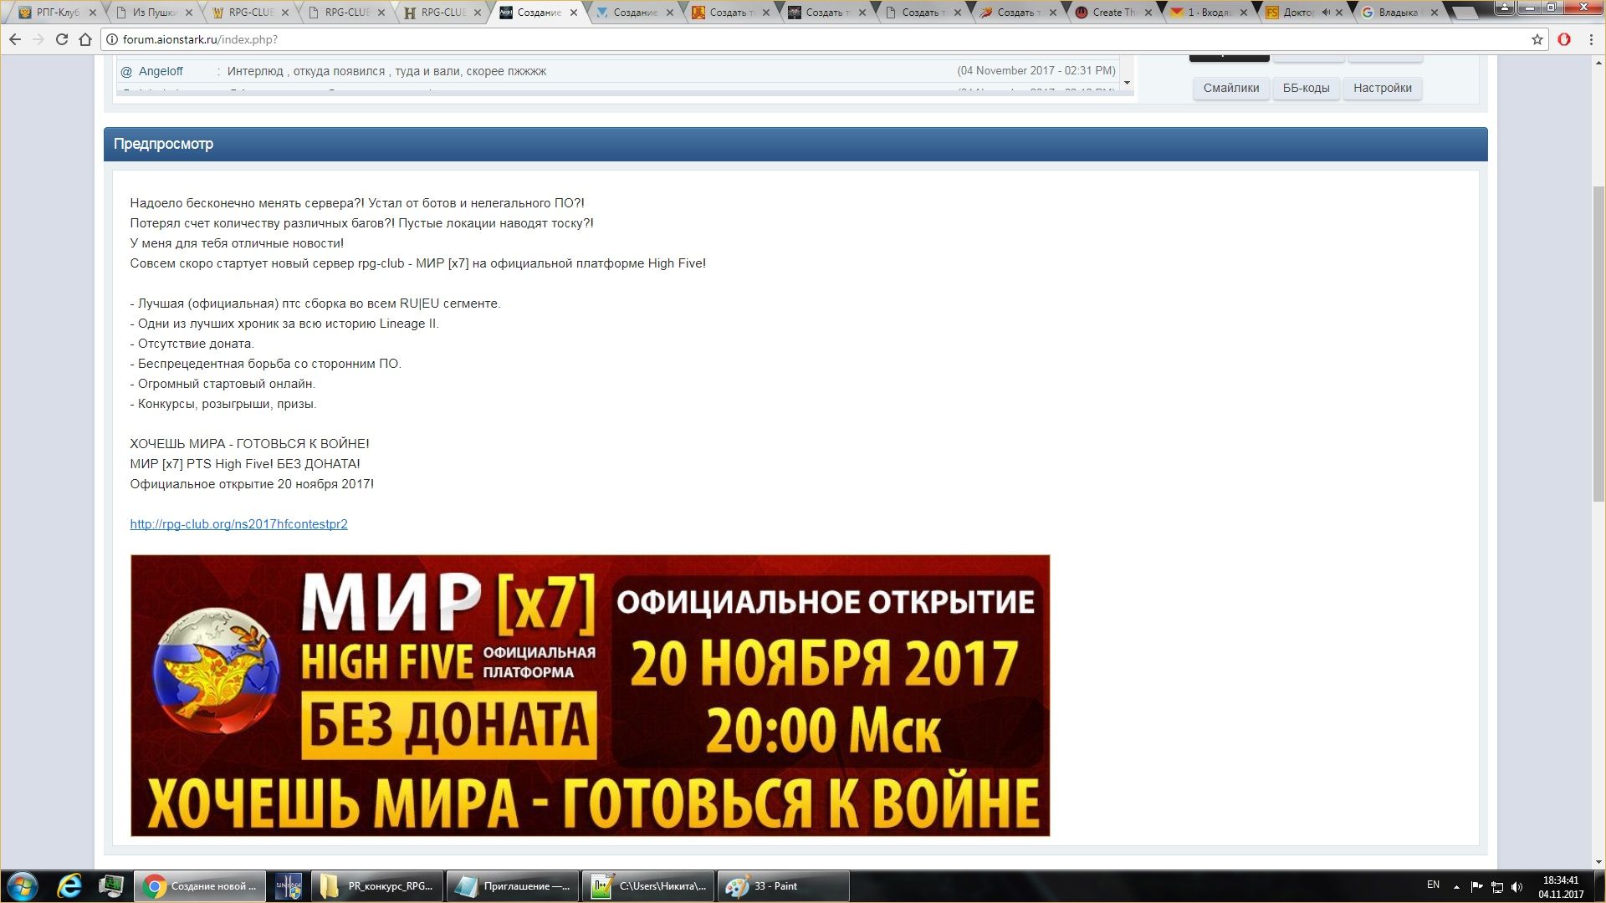
Task: Click the Настройки button
Action: pos(1382,88)
